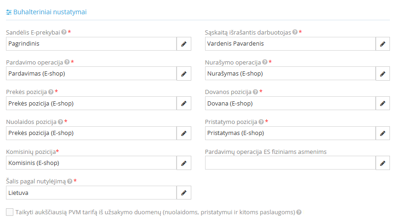Click the pencil next to Prekės pozicija field
395x223 pixels.
coord(184,104)
